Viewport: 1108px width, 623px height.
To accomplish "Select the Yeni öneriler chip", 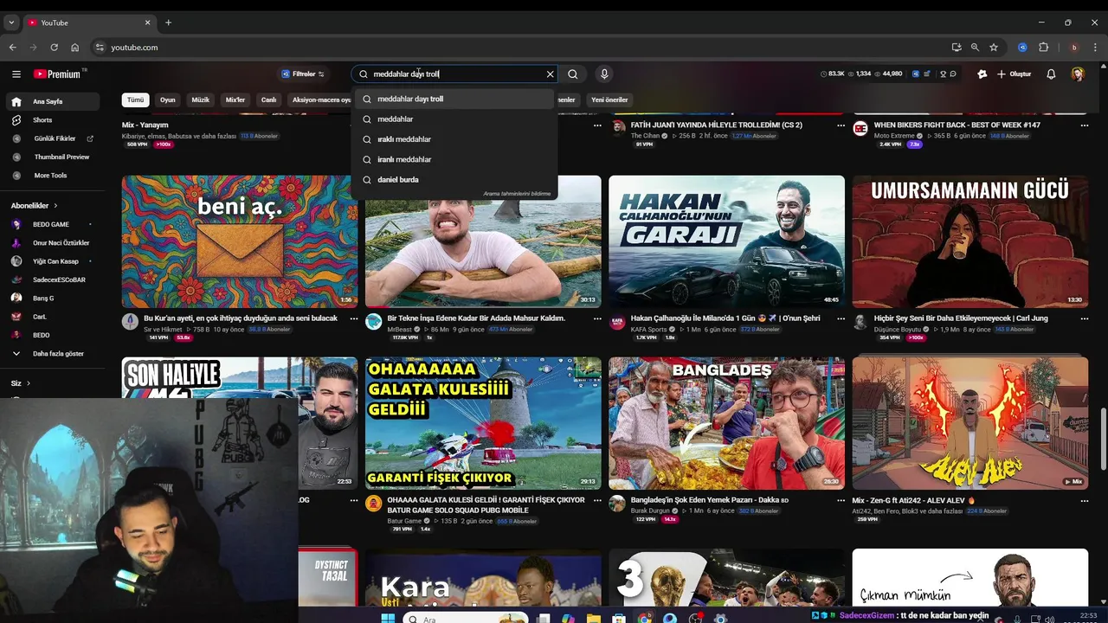I will [x=609, y=100].
